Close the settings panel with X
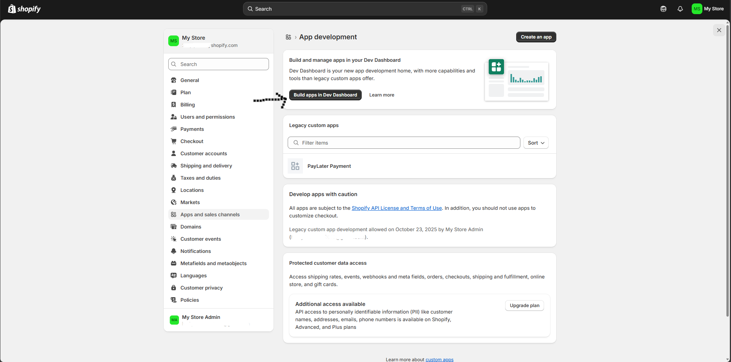 click(719, 30)
